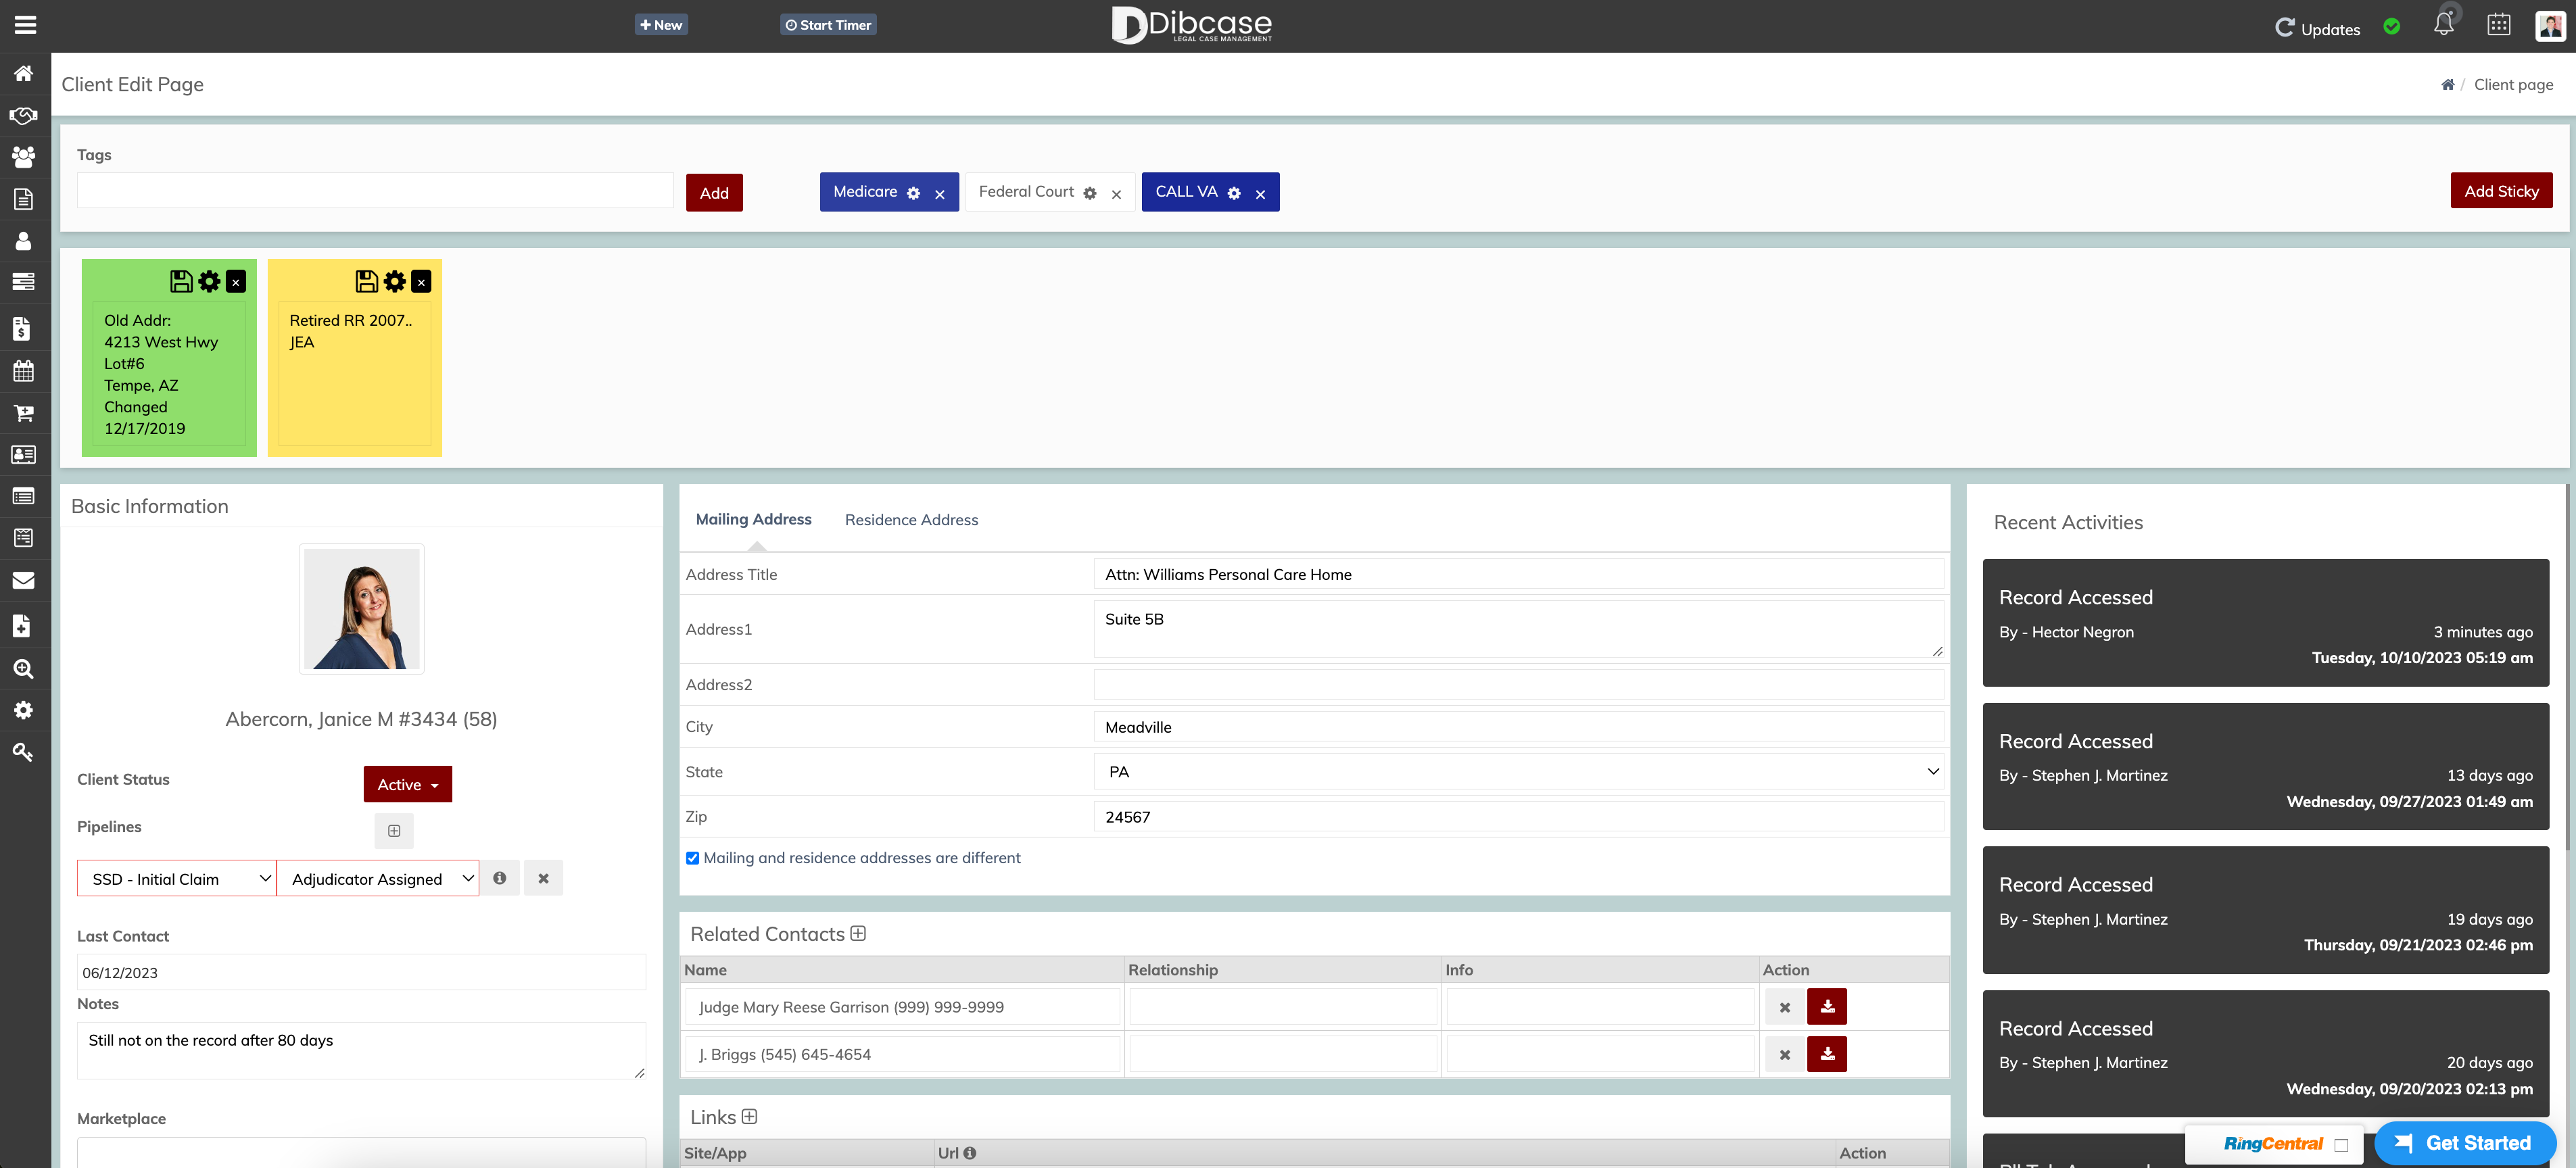Switch to the Residence Address tab
2576x1168 pixels.
click(911, 519)
